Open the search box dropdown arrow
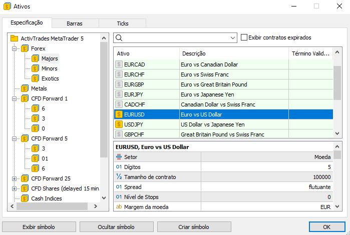The width and height of the screenshot is (350, 235). pyautogui.click(x=233, y=38)
